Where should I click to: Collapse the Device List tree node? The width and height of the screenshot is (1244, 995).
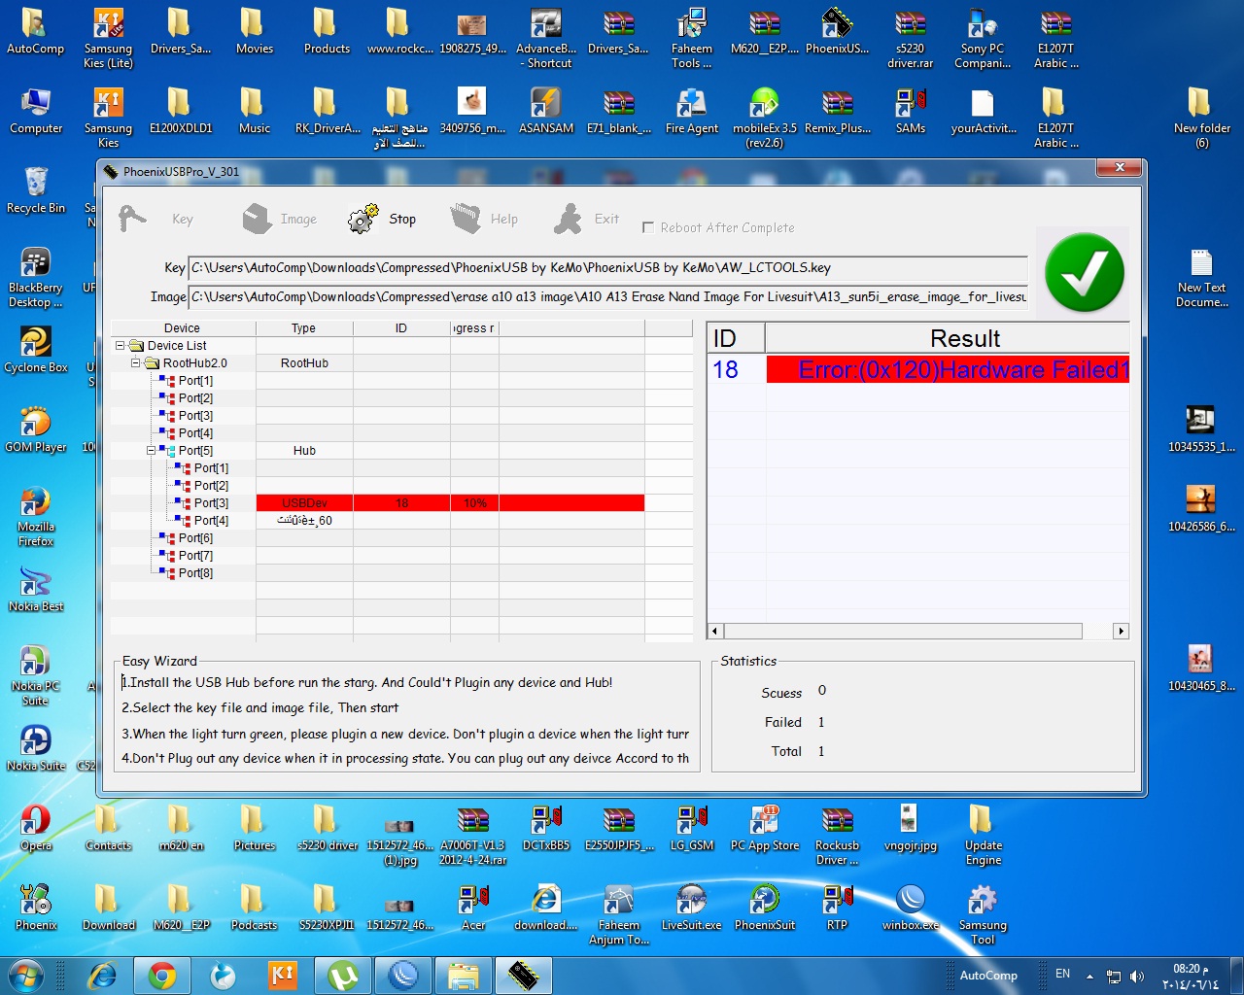coord(121,346)
